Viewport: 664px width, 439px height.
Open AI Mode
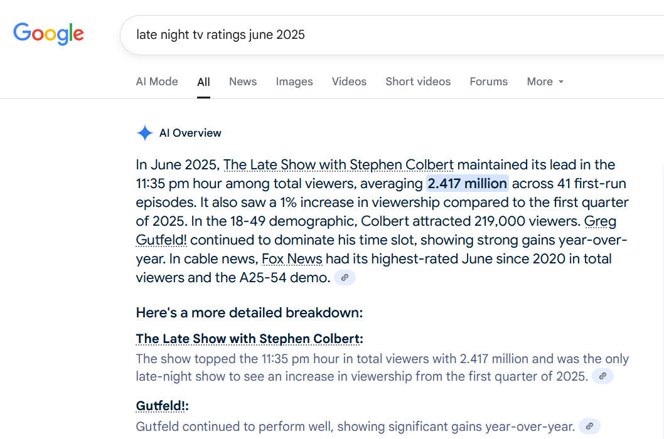(157, 82)
